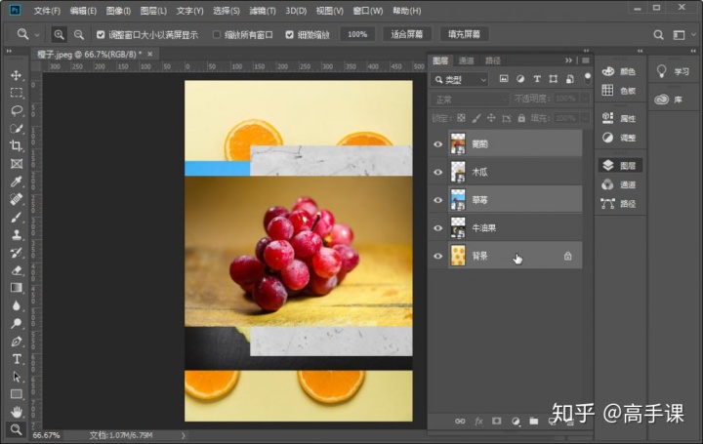Select the Dodge tool

[x=17, y=323]
